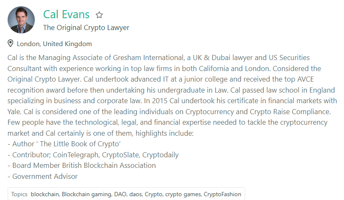This screenshot has width=344, height=200.
Task: Click the London, United Kingdom location text
Action: coord(54,44)
